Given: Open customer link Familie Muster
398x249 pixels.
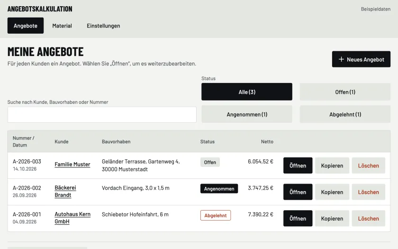Looking at the screenshot, I should (72, 165).
